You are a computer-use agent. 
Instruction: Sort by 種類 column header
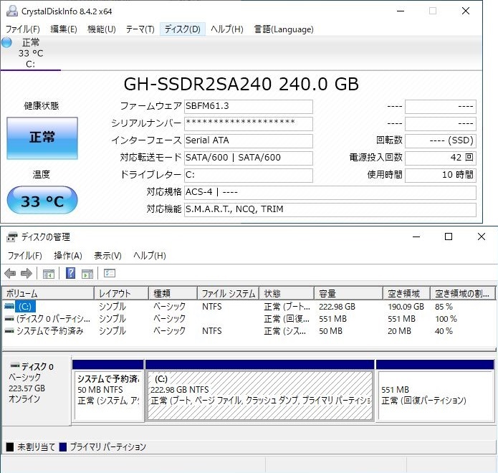point(173,293)
